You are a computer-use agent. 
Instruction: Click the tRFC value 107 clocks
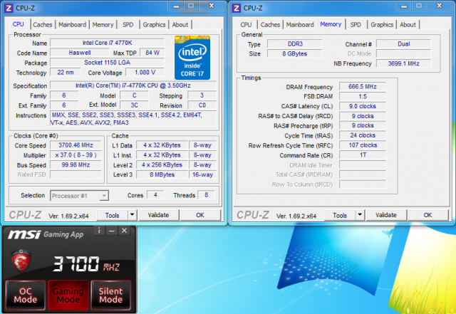[x=363, y=145]
